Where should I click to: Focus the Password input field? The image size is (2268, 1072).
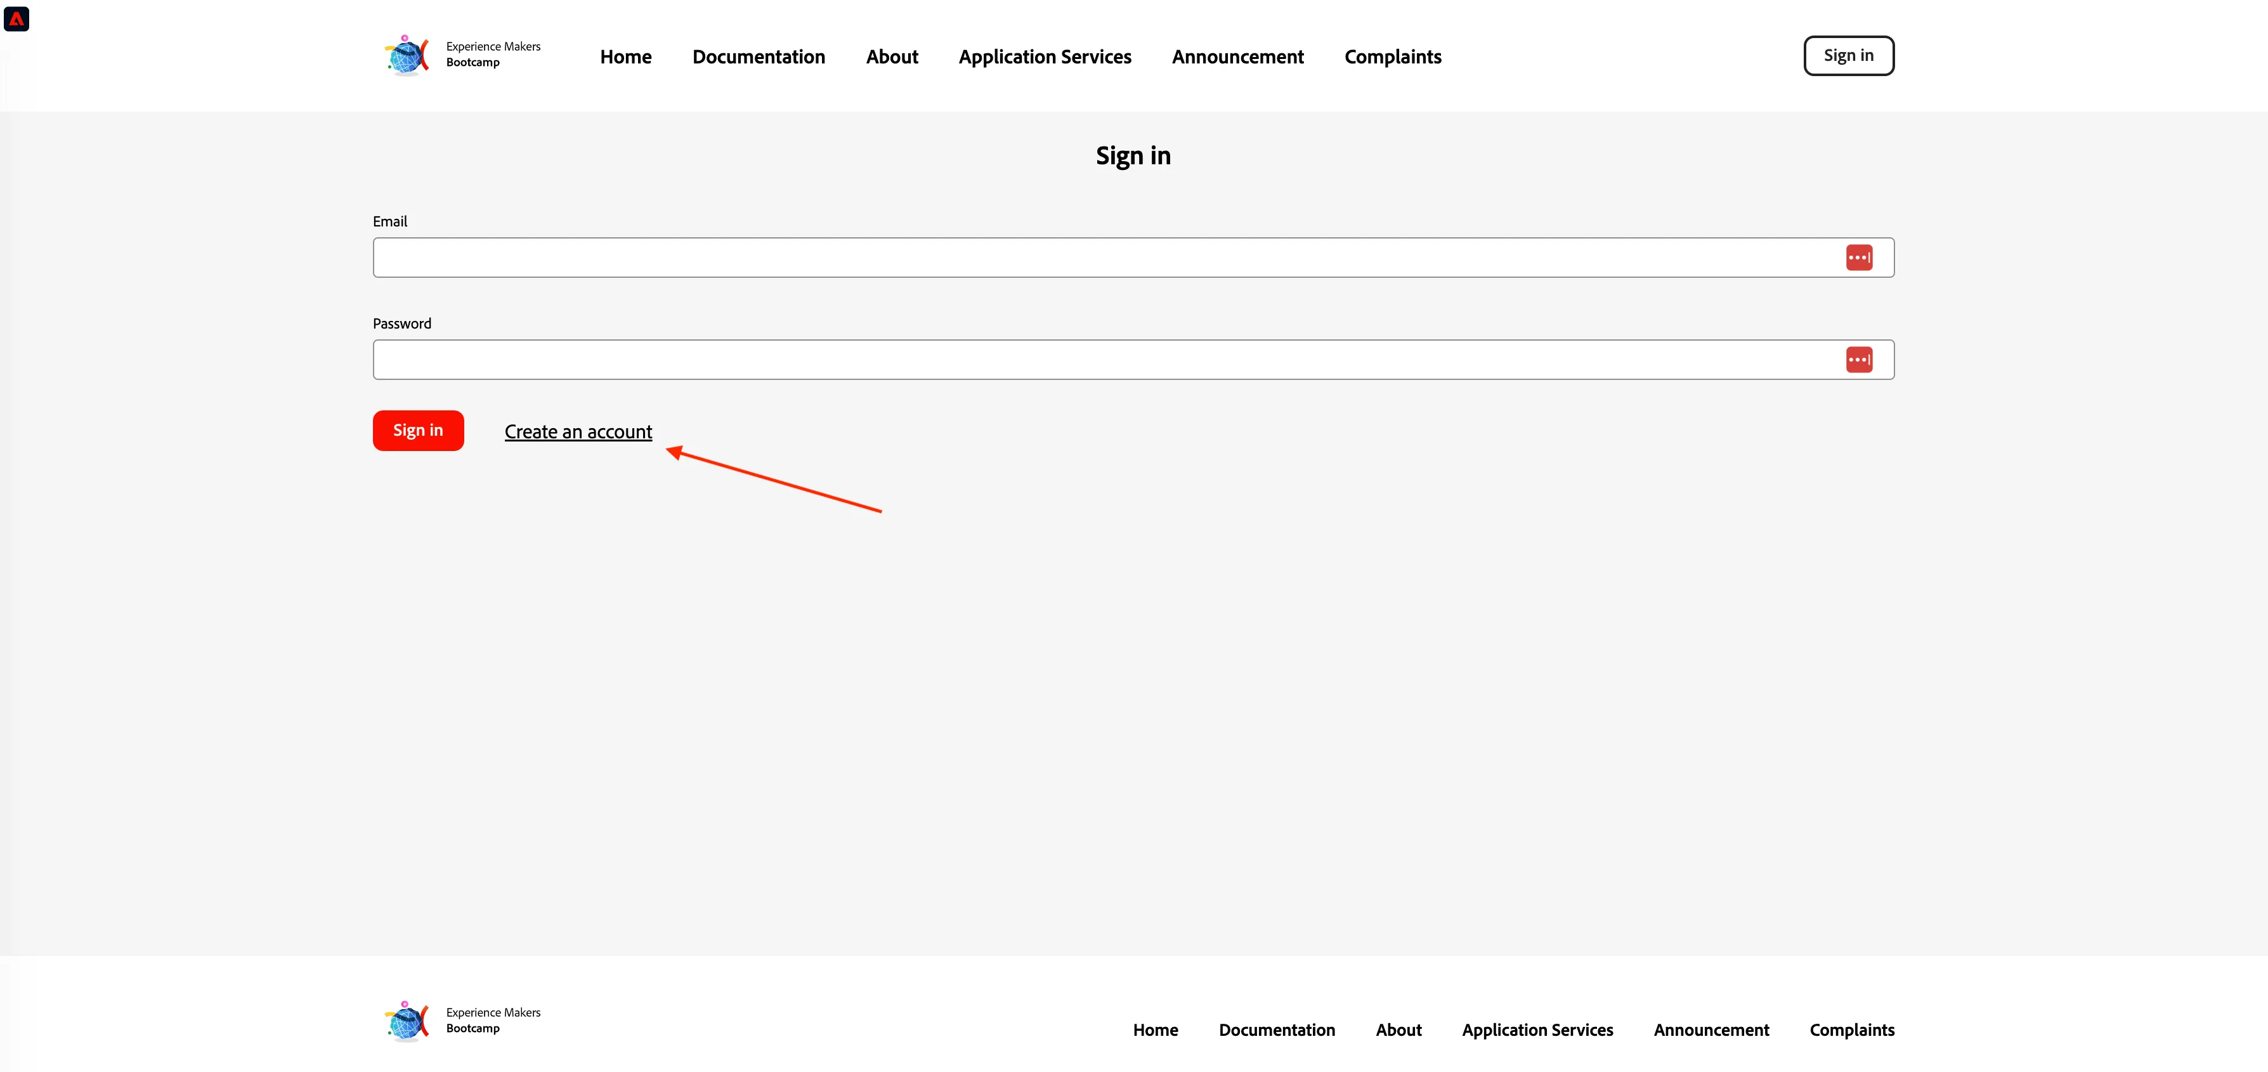(1133, 360)
